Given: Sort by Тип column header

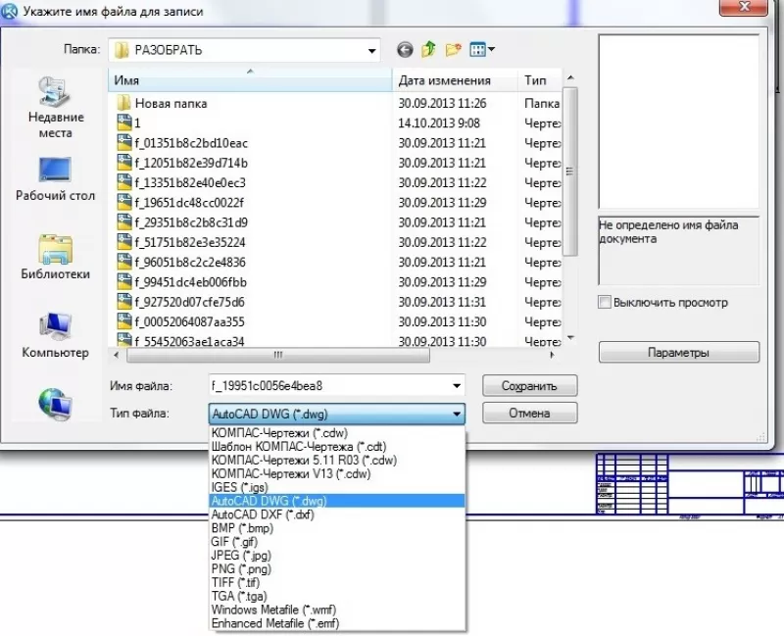Looking at the screenshot, I should tap(540, 80).
